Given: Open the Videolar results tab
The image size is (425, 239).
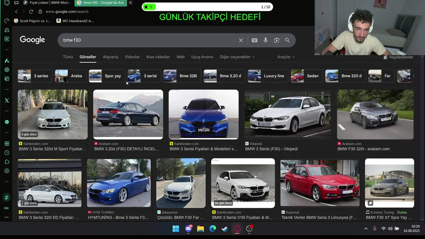Looking at the screenshot, I should [132, 57].
